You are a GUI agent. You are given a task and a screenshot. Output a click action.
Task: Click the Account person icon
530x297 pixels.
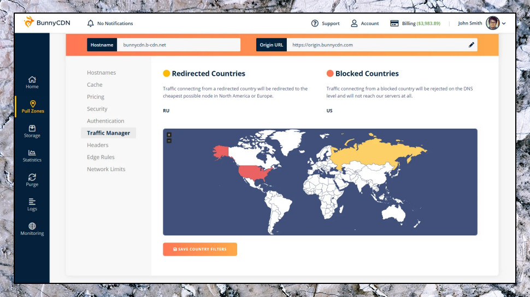[354, 23]
